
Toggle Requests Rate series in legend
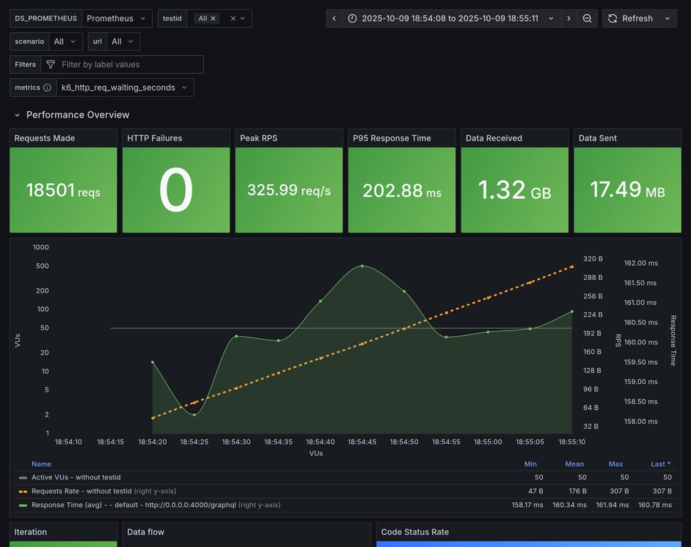[x=81, y=491]
